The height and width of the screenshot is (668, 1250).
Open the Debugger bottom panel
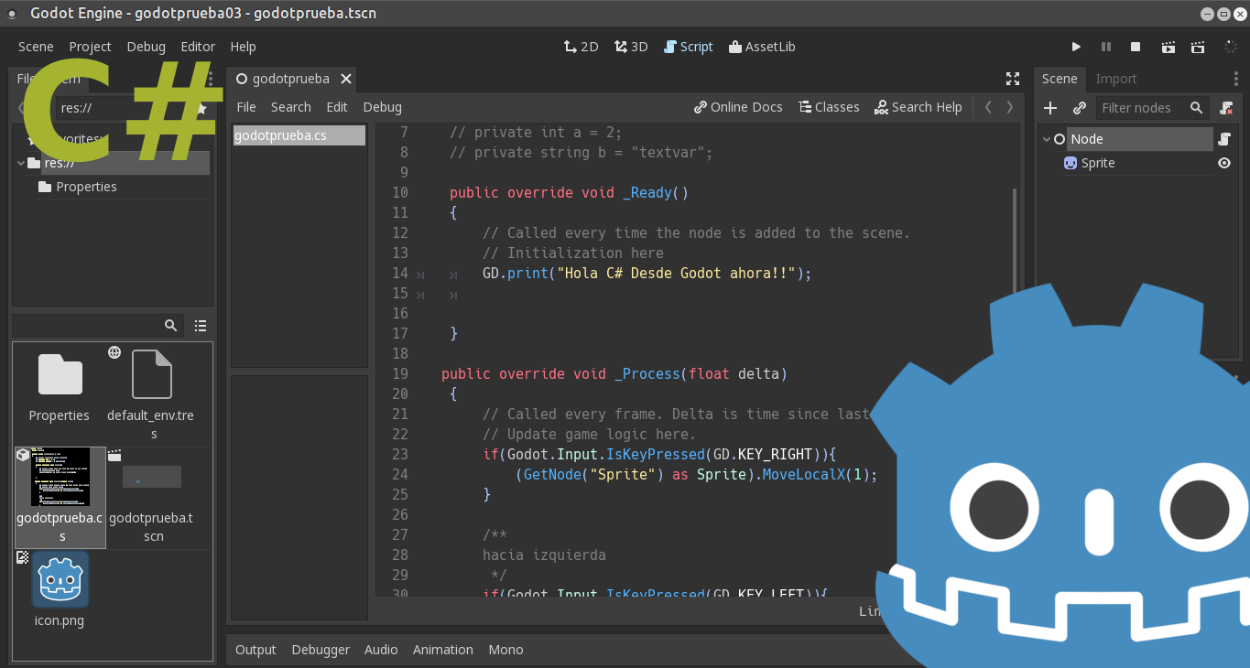pyautogui.click(x=321, y=650)
